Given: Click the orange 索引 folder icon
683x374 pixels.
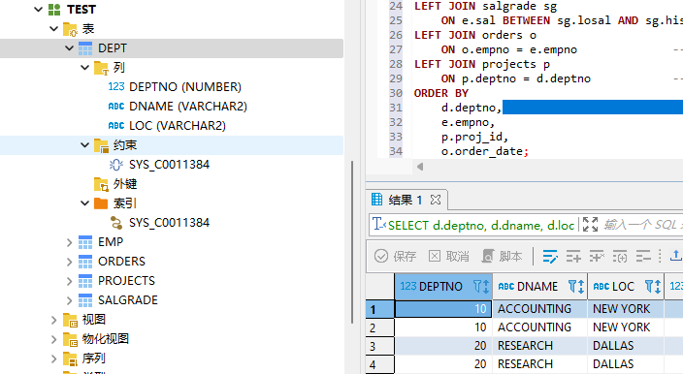Looking at the screenshot, I should [101, 203].
